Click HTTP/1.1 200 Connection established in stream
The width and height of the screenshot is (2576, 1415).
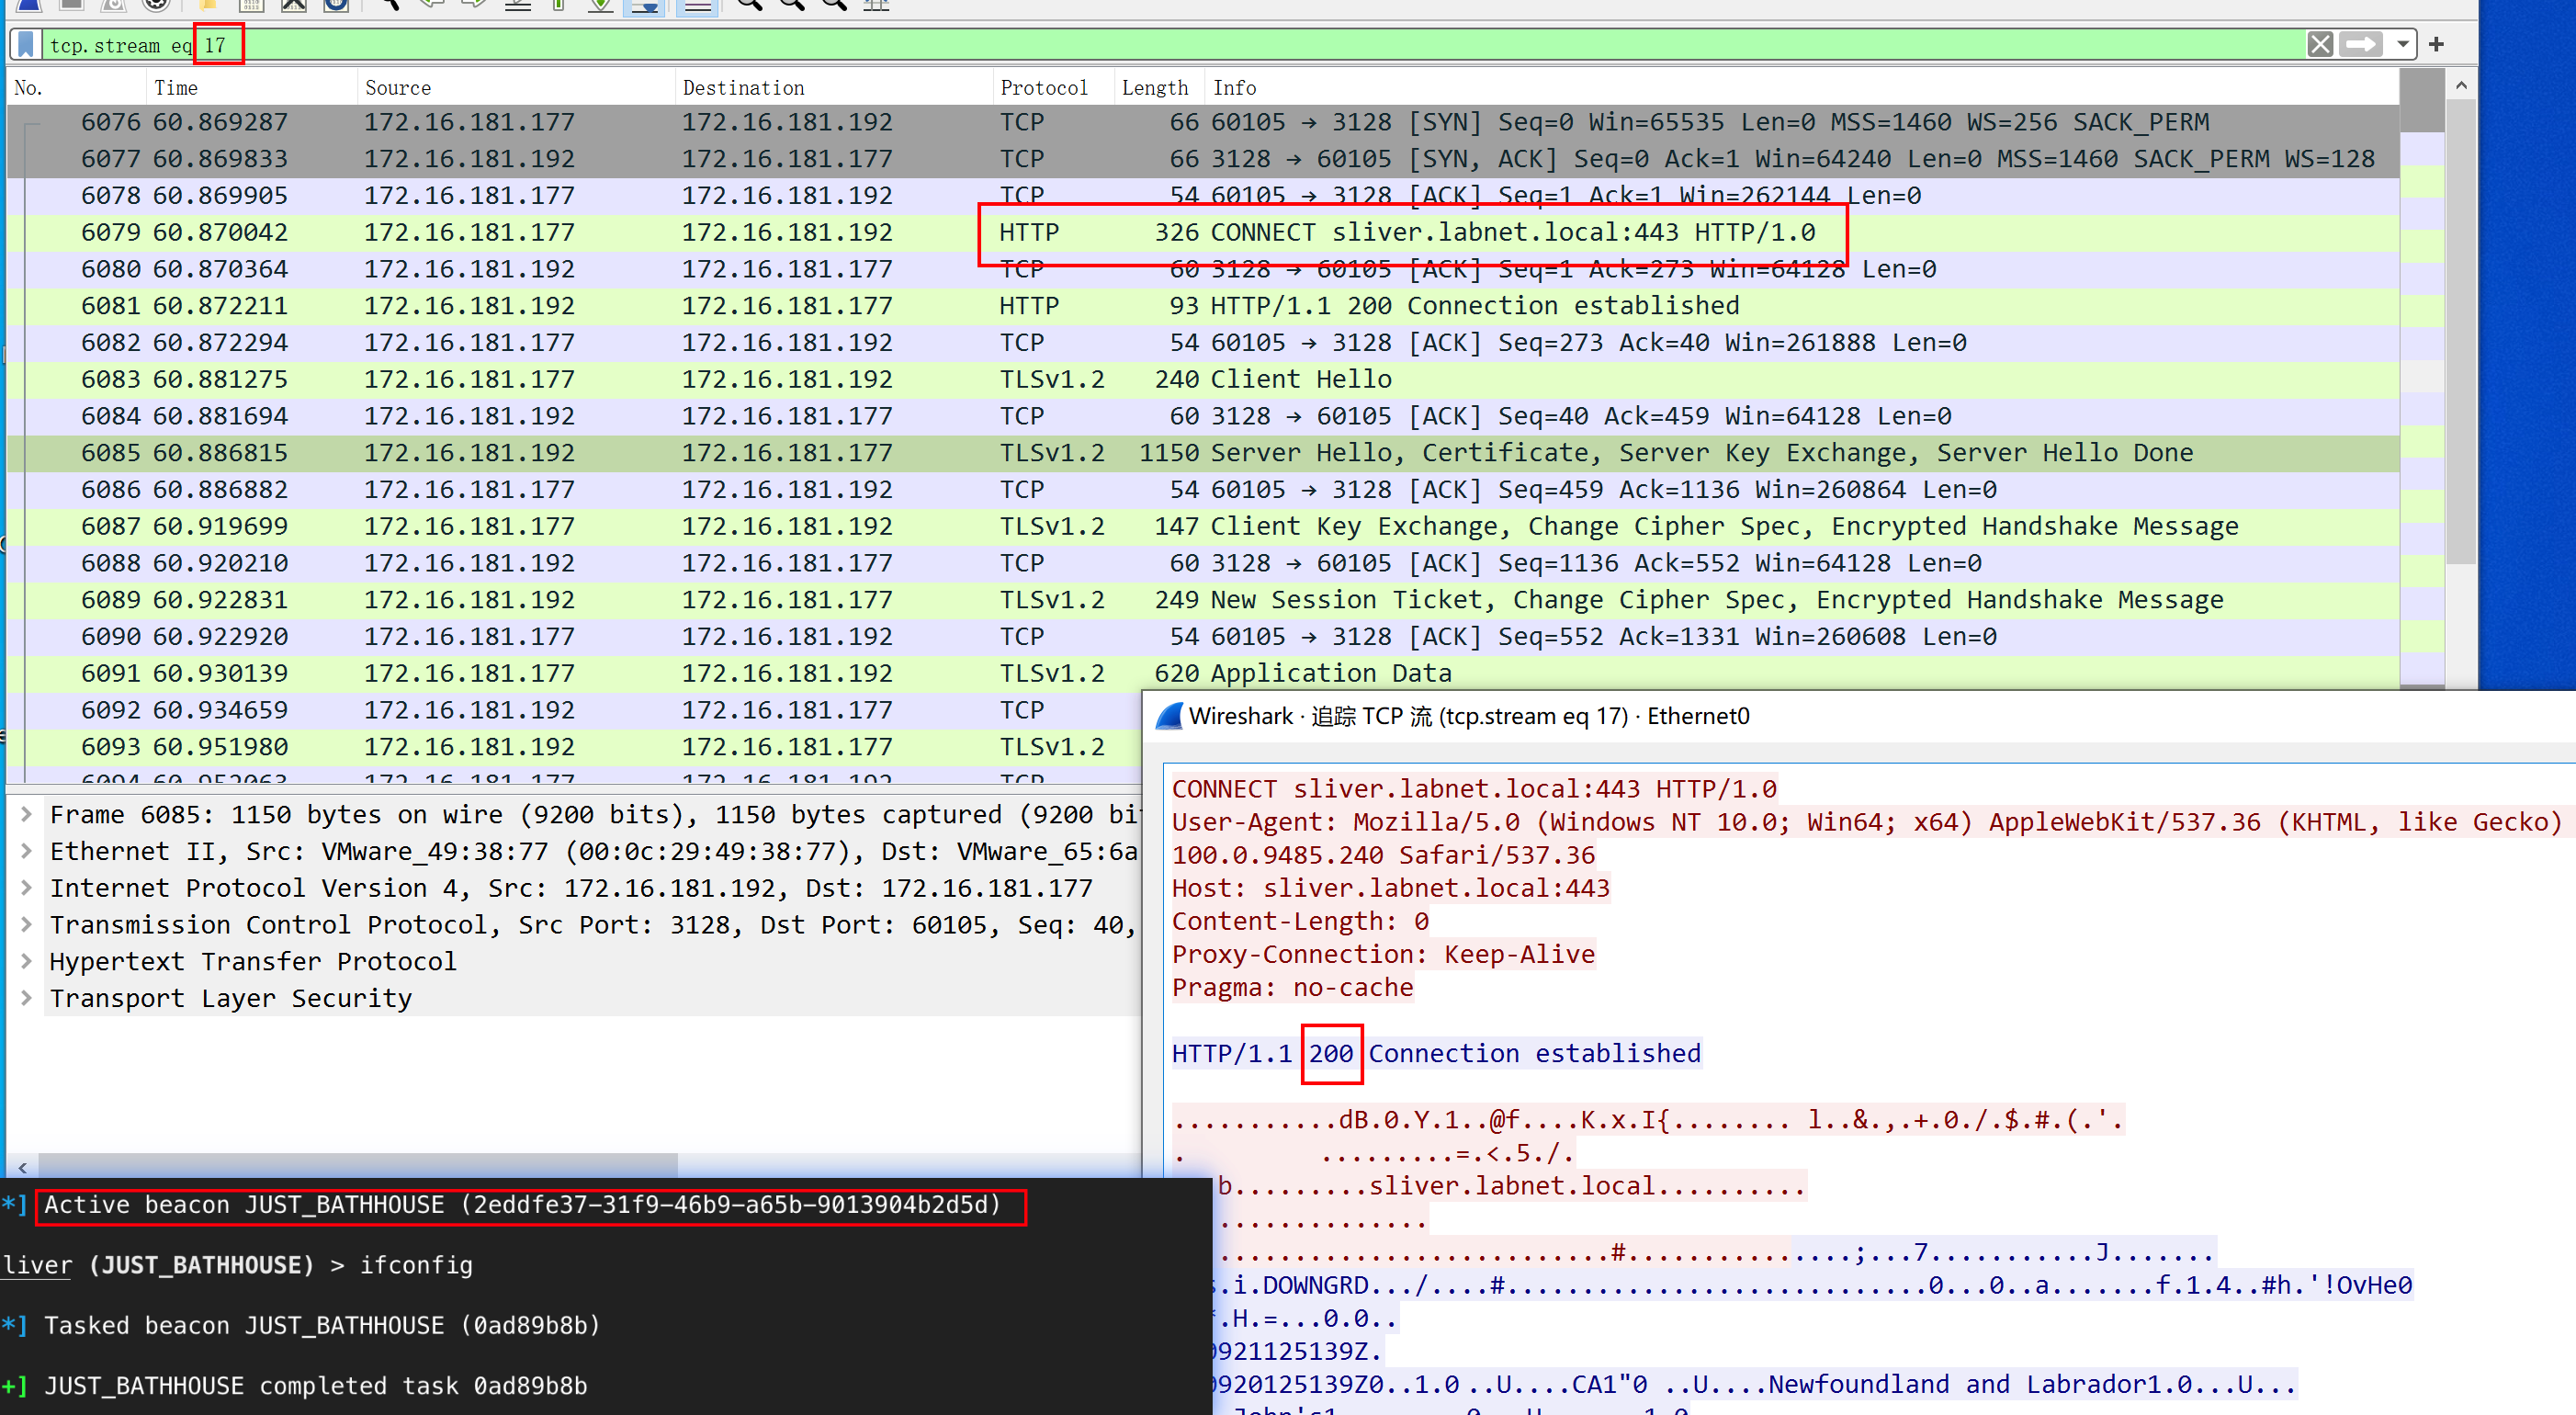pos(1436,1053)
